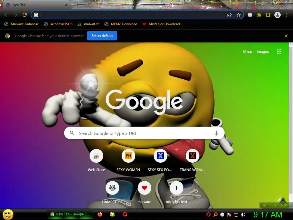Screen dimensions: 293x220
Task: Open the share this page icon
Action: [229, 15]
